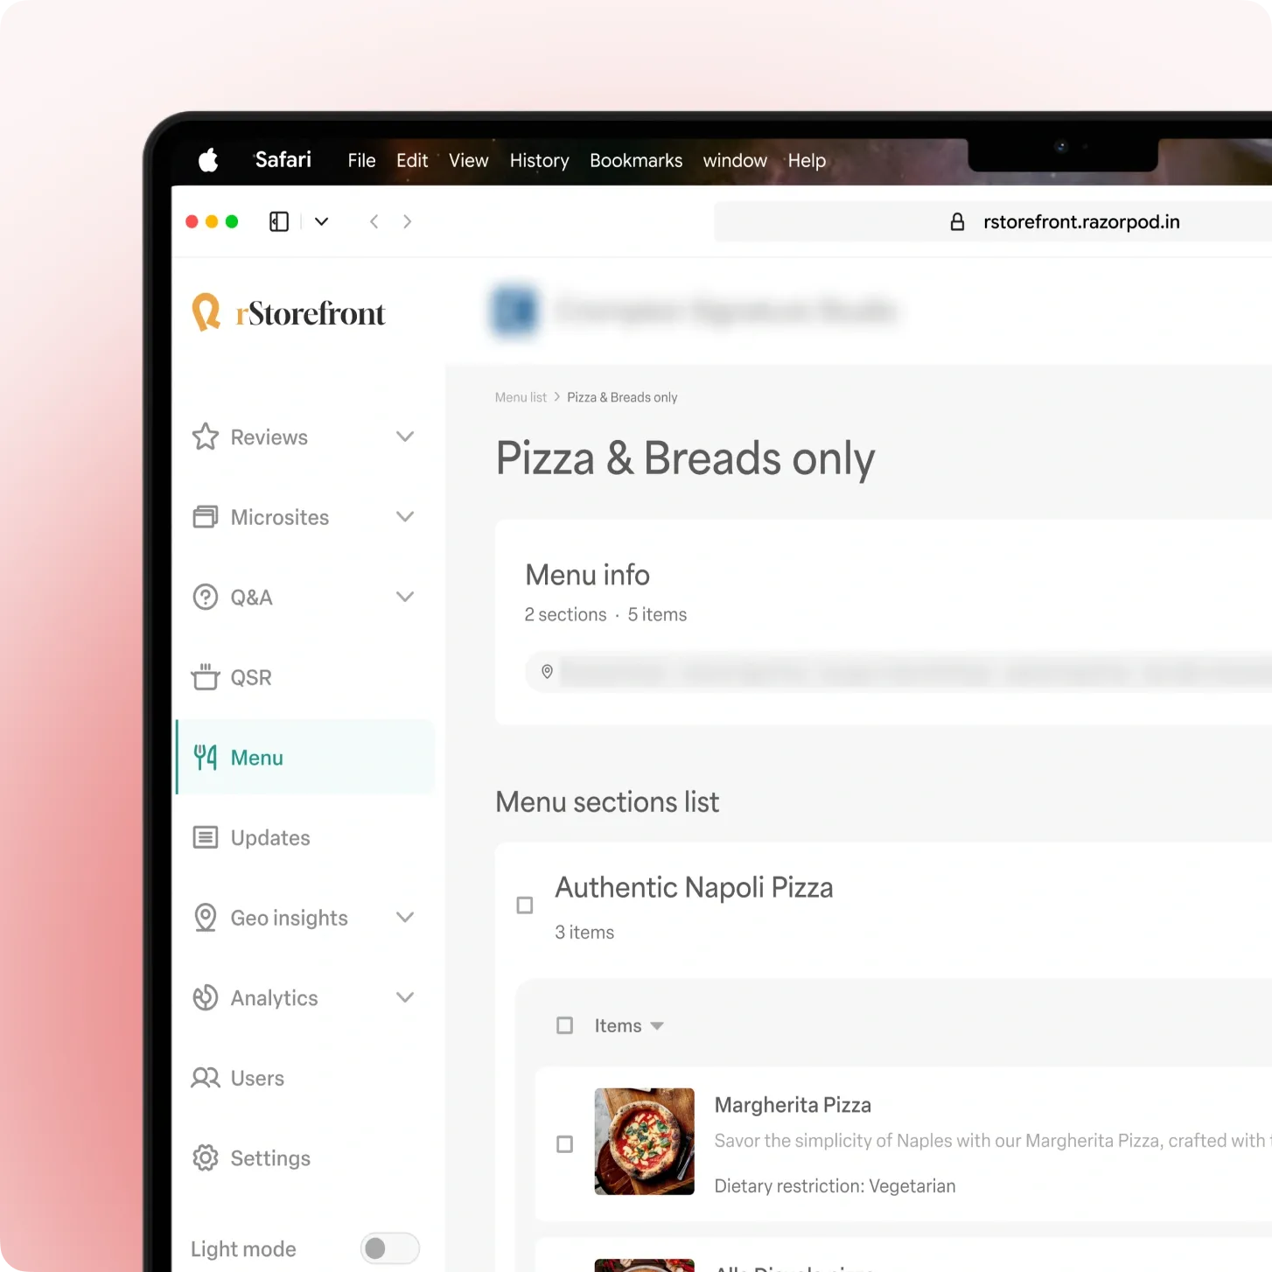Click the Microsites window icon
The image size is (1272, 1272).
206,517
